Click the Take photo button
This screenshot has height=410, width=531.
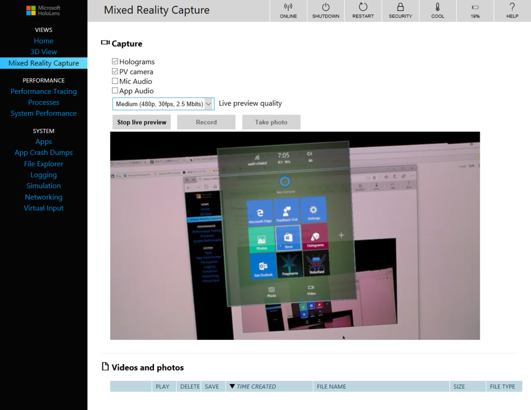point(271,122)
